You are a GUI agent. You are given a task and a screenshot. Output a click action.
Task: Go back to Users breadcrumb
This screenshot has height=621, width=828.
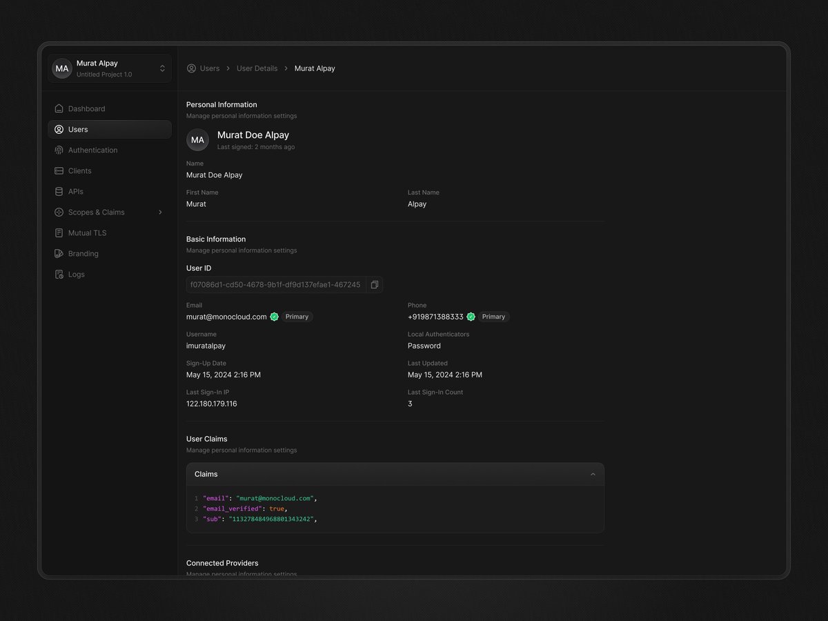tap(210, 68)
